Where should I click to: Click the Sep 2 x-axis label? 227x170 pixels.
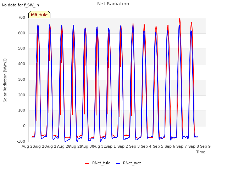[123, 146]
